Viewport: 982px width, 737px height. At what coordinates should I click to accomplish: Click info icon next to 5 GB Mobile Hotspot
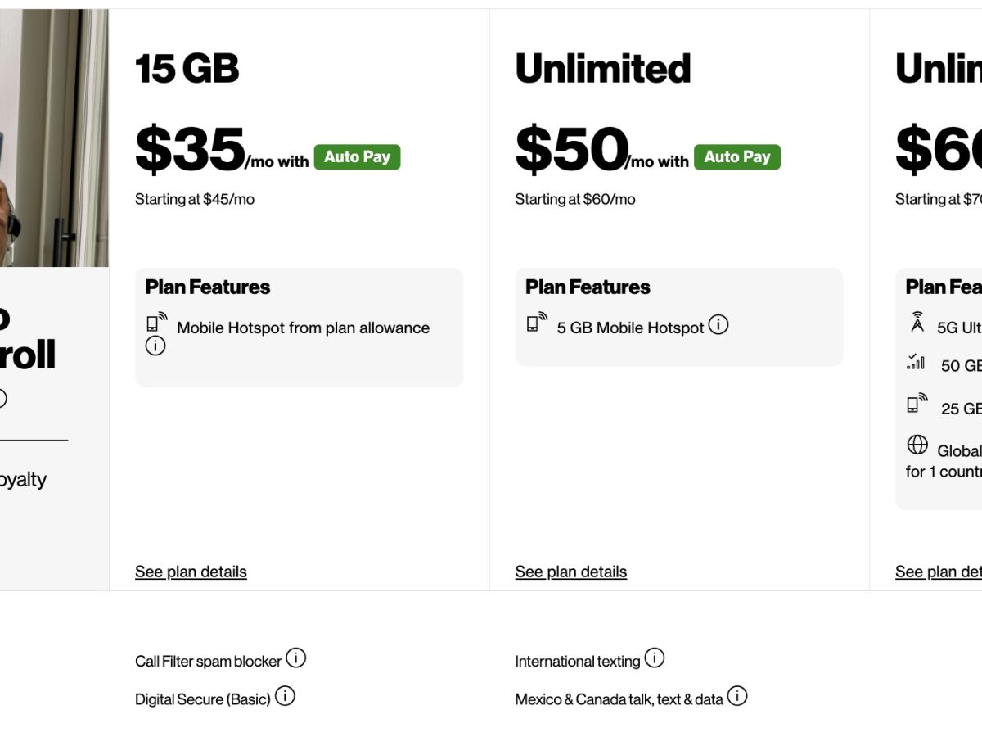[718, 325]
